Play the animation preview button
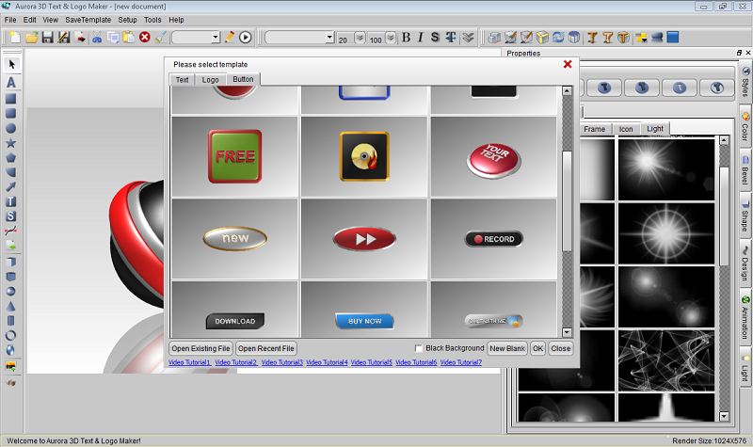 coord(245,37)
